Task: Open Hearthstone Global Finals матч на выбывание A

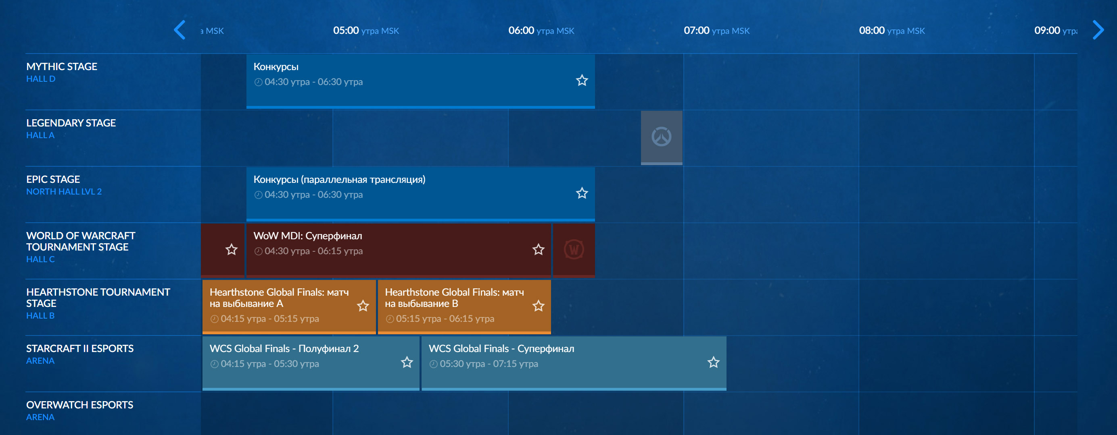Action: [289, 307]
